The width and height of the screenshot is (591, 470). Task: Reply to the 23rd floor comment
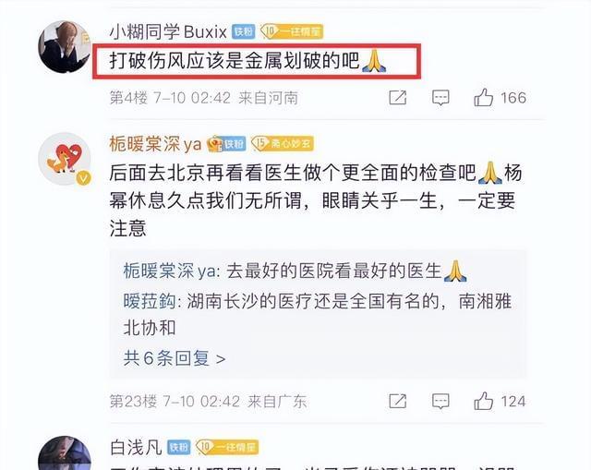click(x=440, y=402)
